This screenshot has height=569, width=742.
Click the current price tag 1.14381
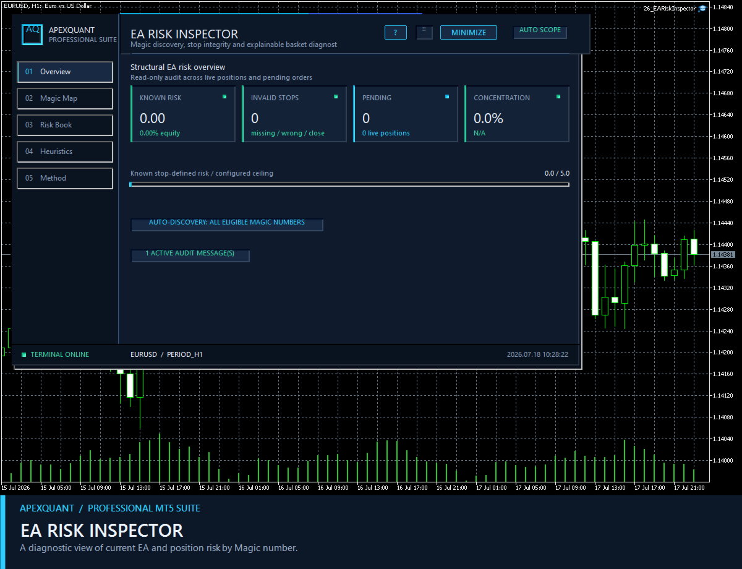point(723,254)
